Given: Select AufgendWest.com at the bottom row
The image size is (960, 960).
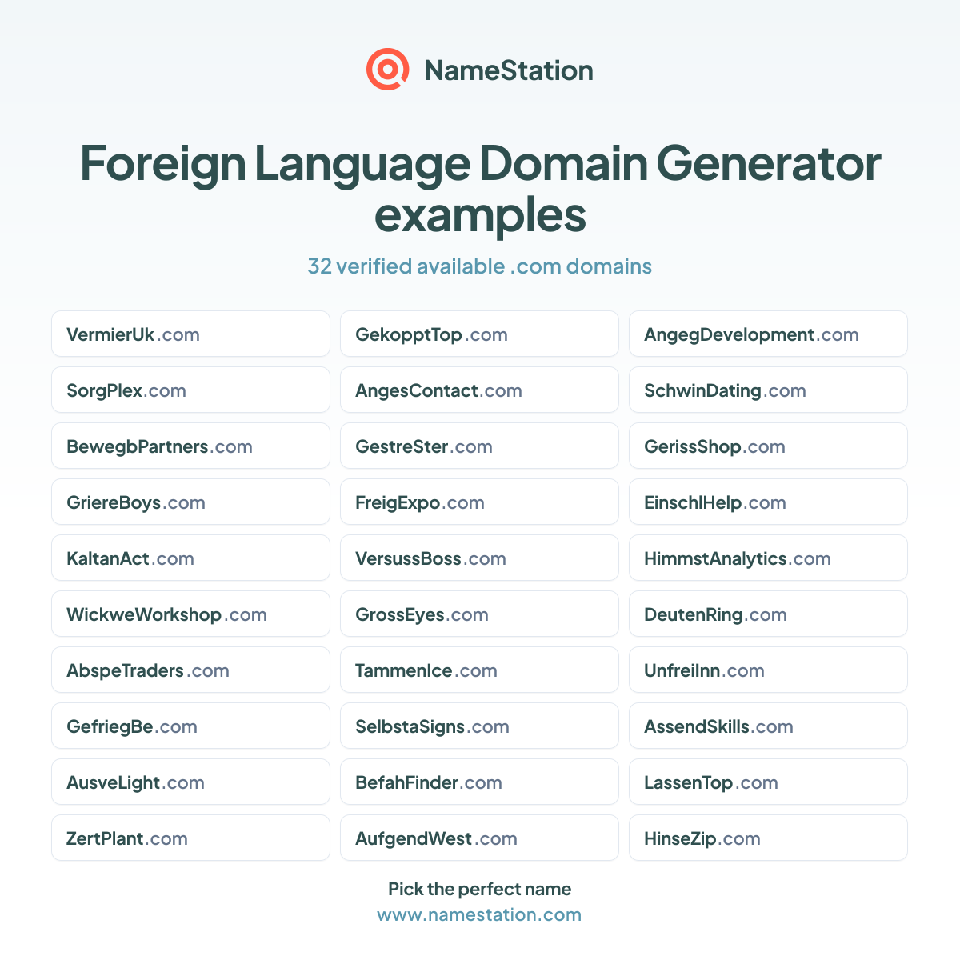Looking at the screenshot, I should click(480, 838).
